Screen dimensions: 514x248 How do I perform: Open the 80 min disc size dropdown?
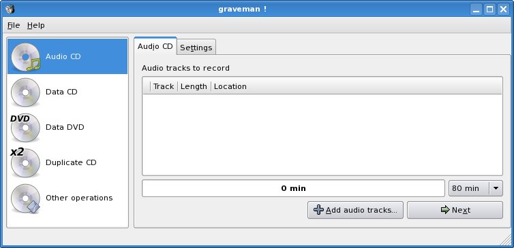coord(475,188)
